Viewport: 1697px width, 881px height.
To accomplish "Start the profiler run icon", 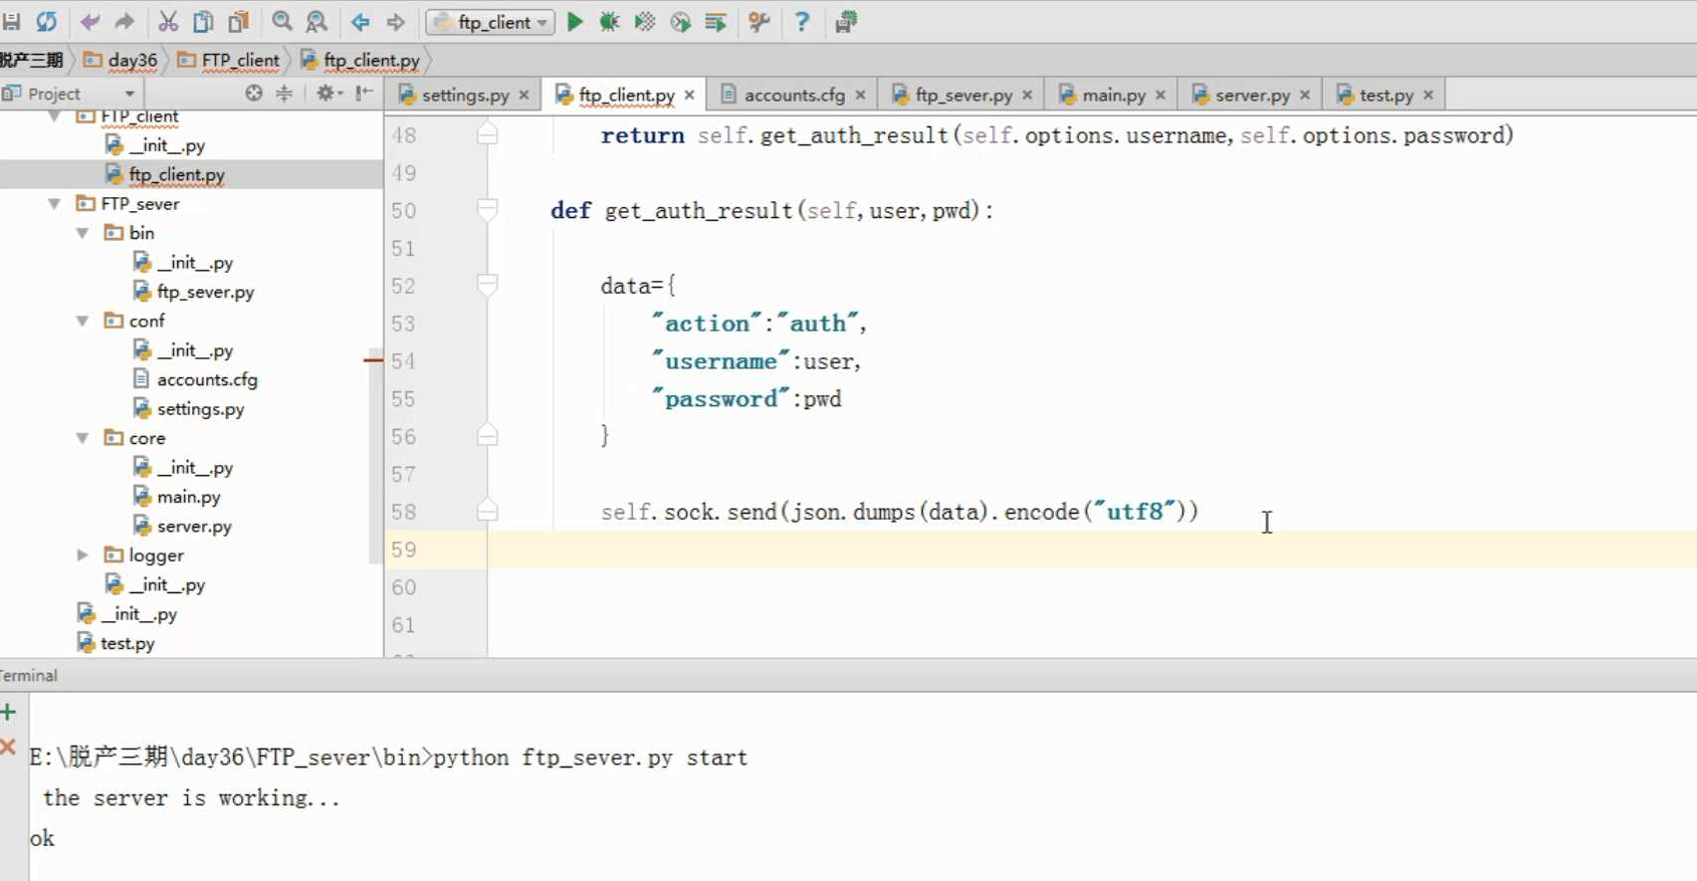I will 681,21.
